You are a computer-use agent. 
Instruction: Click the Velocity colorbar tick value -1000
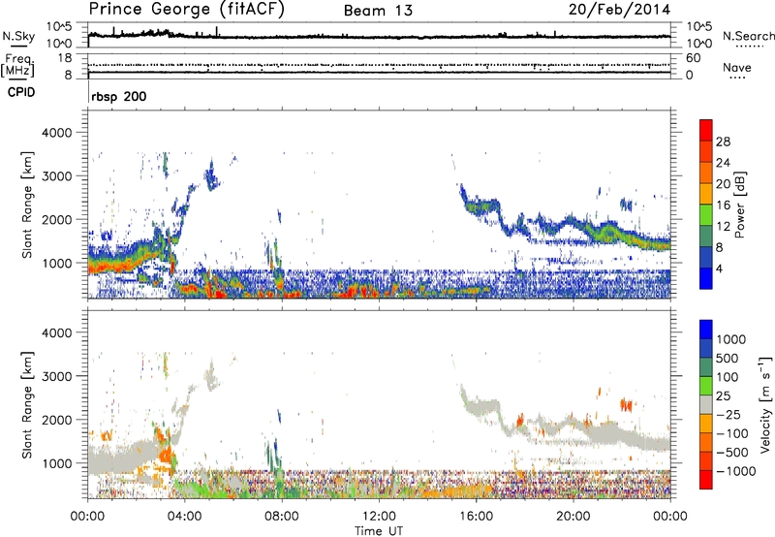coord(735,471)
